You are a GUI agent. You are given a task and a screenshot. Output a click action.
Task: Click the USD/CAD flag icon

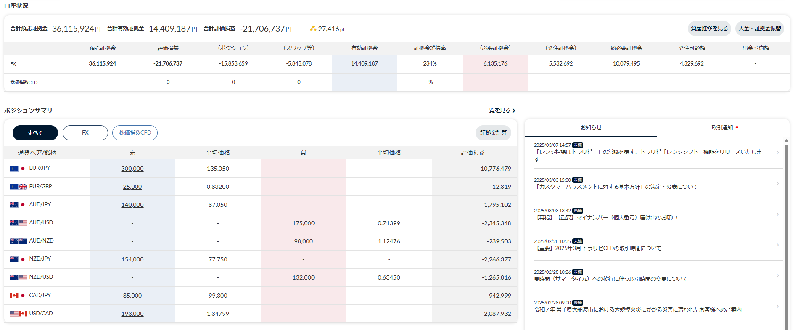pyautogui.click(x=18, y=314)
